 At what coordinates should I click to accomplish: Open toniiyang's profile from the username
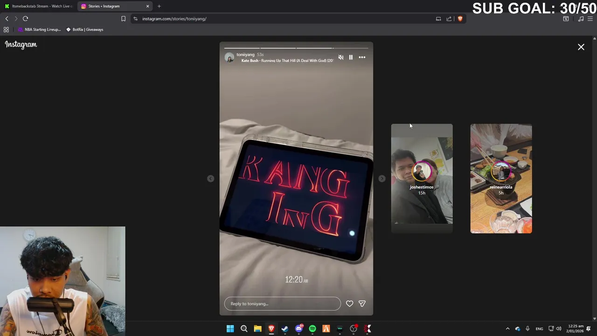coord(245,55)
